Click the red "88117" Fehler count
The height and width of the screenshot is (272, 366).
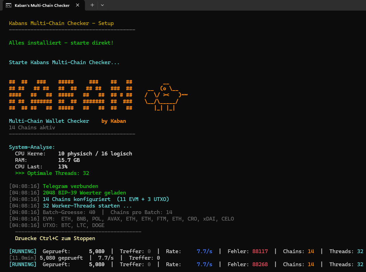(x=260, y=251)
